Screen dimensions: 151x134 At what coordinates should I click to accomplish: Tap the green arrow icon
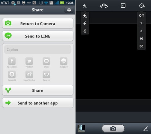point(8,103)
